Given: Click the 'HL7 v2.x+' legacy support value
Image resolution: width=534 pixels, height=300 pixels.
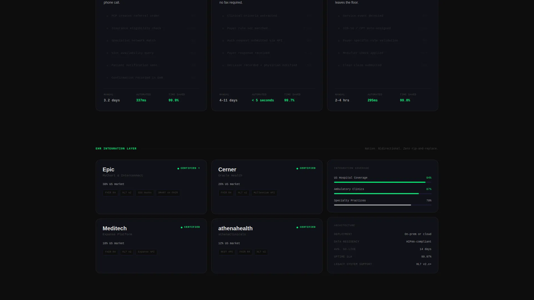Looking at the screenshot, I should (424, 264).
